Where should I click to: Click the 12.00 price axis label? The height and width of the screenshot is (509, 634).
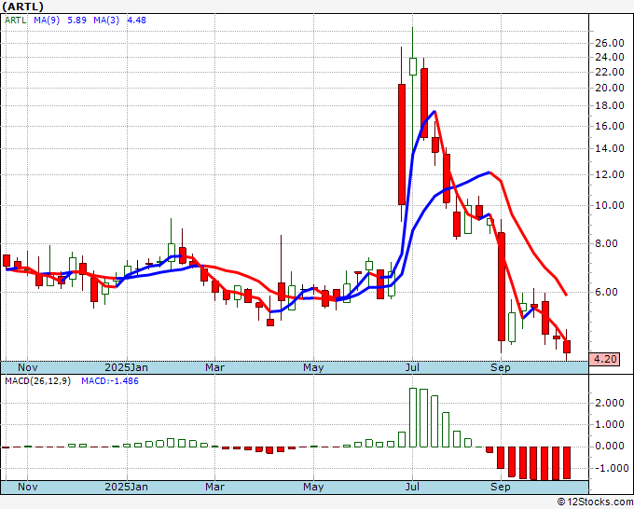tap(609, 174)
